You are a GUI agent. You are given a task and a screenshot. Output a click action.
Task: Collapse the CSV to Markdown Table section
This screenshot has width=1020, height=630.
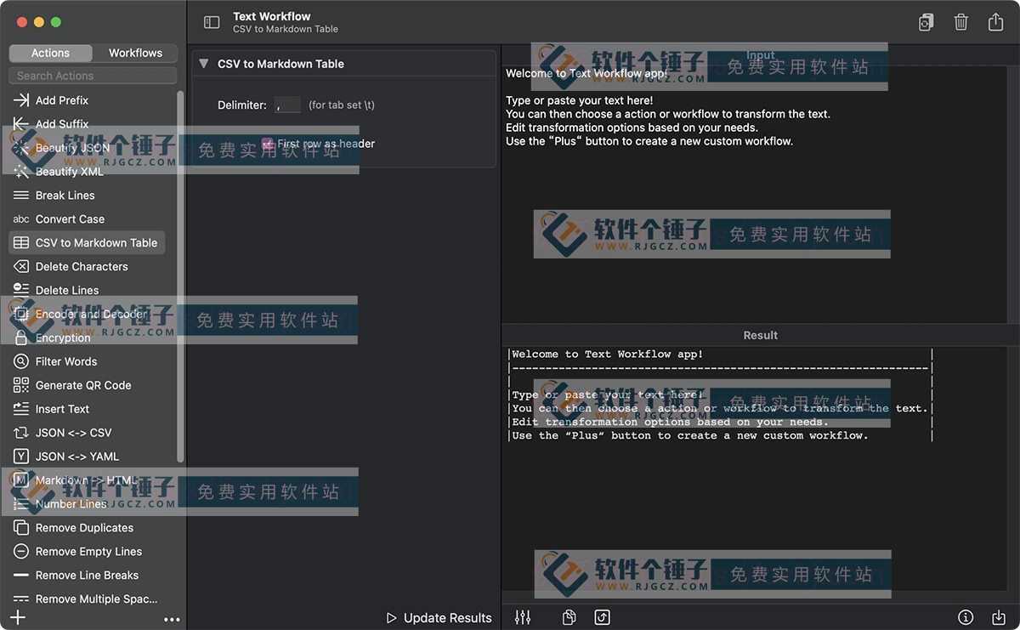click(x=203, y=64)
